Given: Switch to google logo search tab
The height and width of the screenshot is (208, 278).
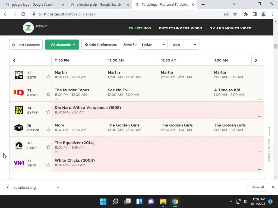Looking at the screenshot, I should (x=33, y=5).
